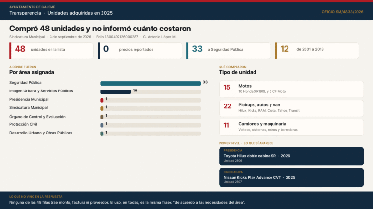
Task: Click the headline 'Compró 48 unidades y no informó cuánto costaron'
Action: coord(100,29)
